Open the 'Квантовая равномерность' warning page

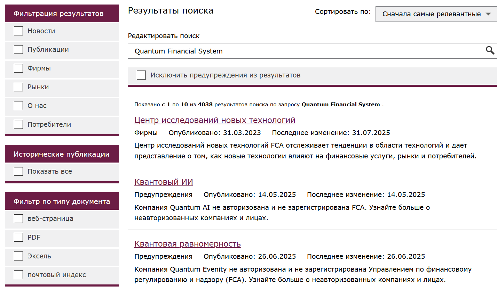[x=188, y=244]
